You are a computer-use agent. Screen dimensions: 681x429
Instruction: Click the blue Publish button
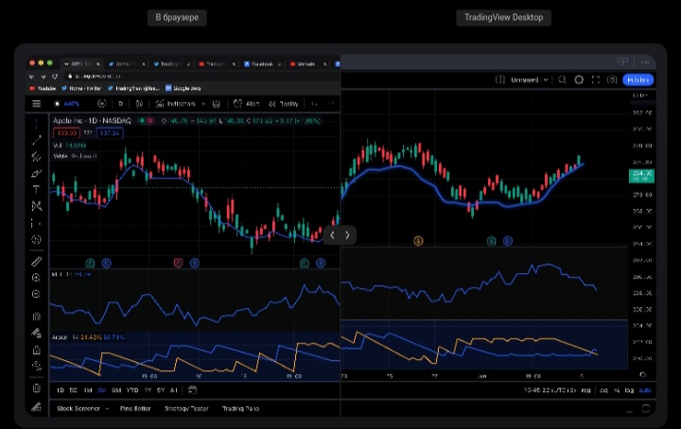638,79
